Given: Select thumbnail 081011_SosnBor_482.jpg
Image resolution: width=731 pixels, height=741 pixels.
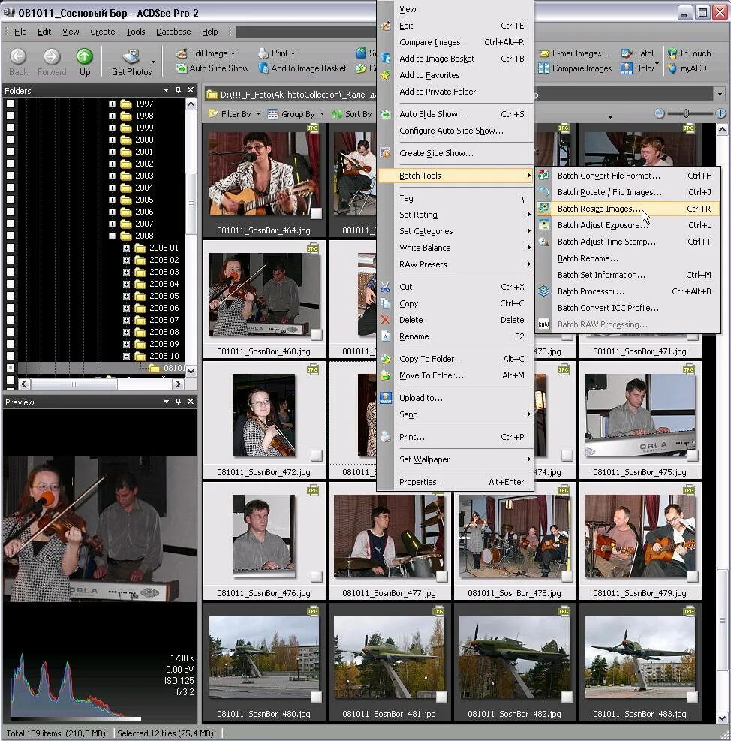Looking at the screenshot, I should click(514, 662).
